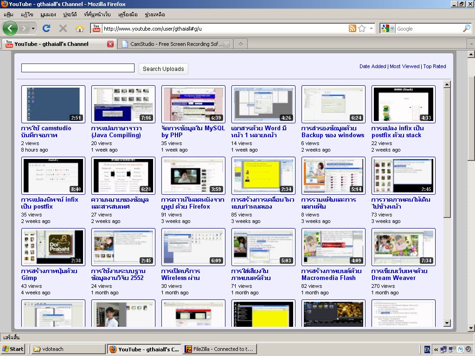The width and height of the screenshot is (475, 356).
Task: Open the 5:14 video thumbnail
Action: tap(333, 176)
